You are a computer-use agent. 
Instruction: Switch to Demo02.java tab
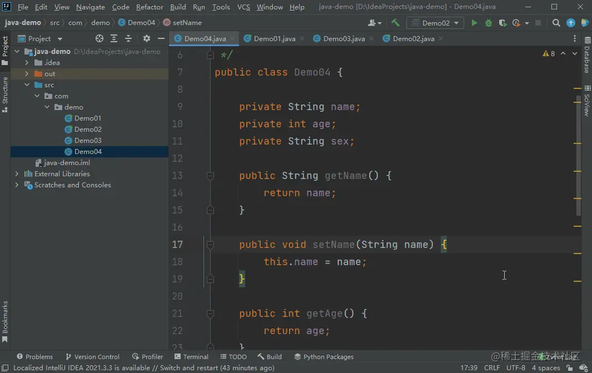[413, 38]
